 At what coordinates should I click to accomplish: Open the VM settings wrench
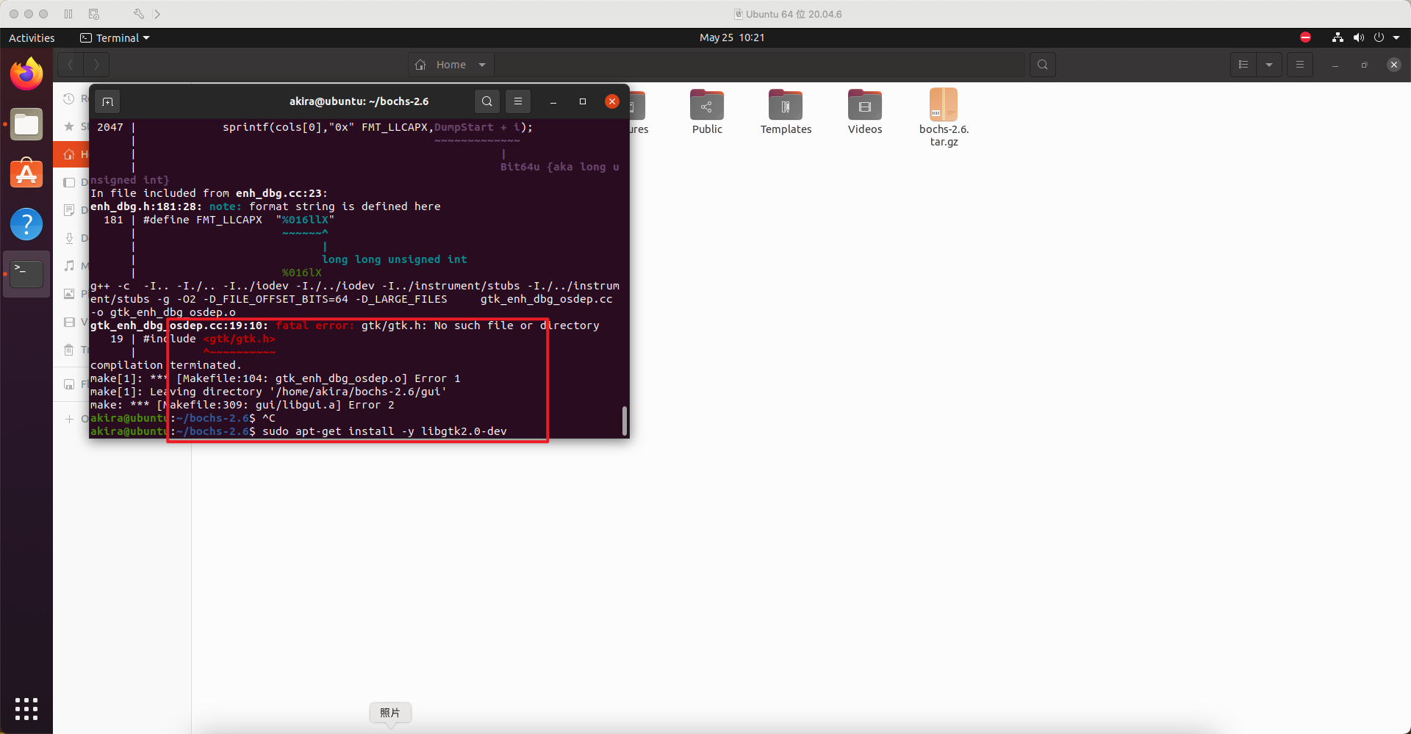point(139,14)
